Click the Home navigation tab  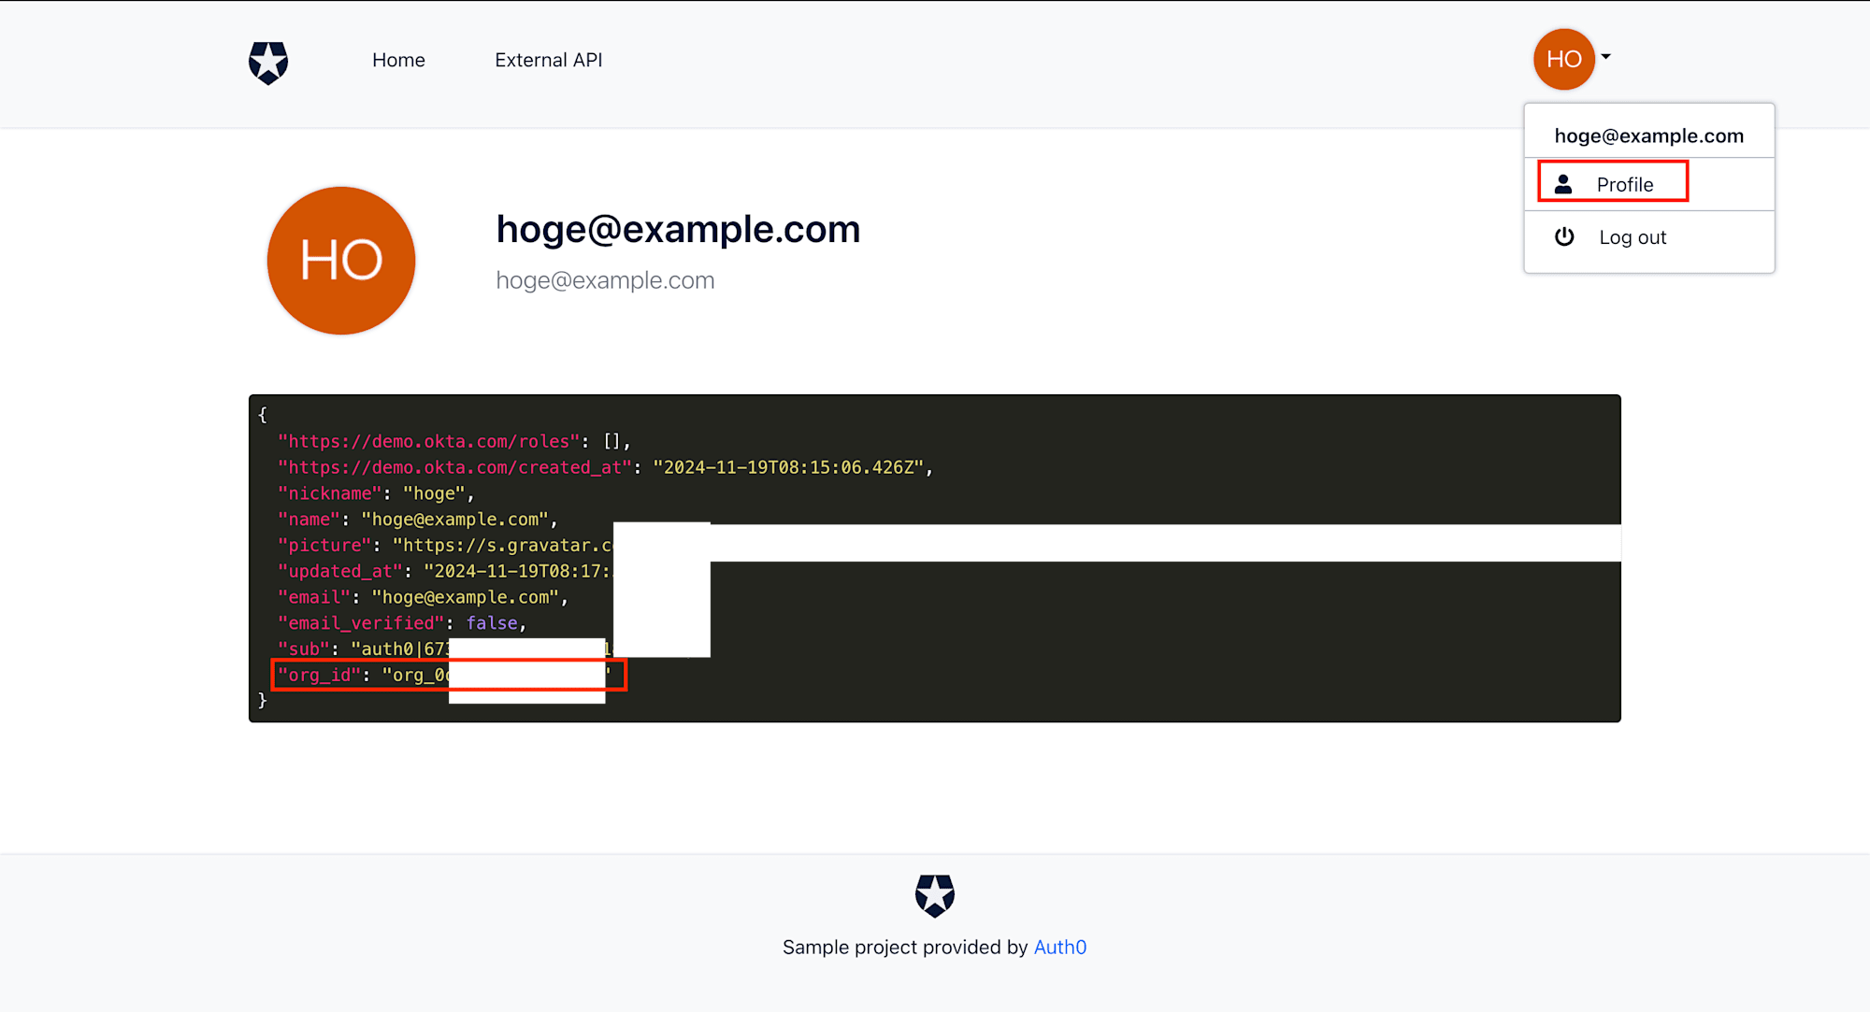tap(397, 60)
